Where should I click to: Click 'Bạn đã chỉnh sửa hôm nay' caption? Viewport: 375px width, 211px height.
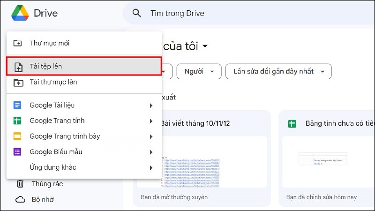[322, 197]
